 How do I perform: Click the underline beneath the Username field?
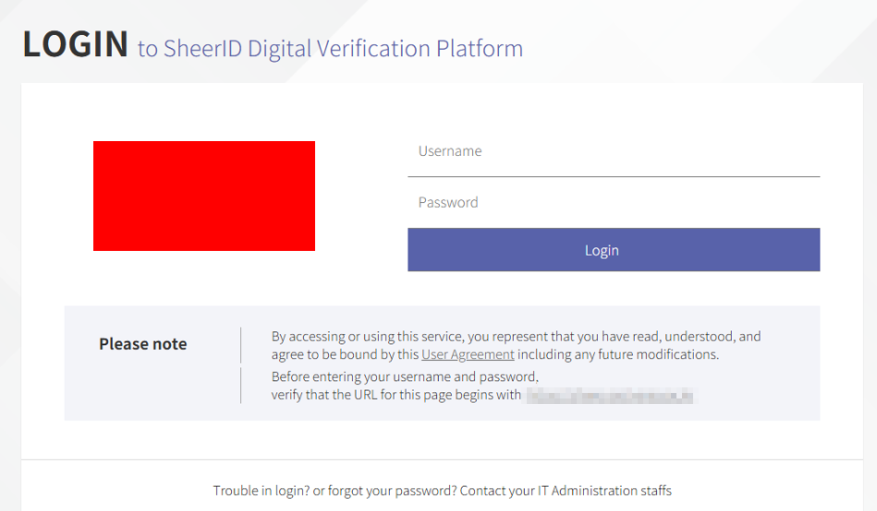613,176
